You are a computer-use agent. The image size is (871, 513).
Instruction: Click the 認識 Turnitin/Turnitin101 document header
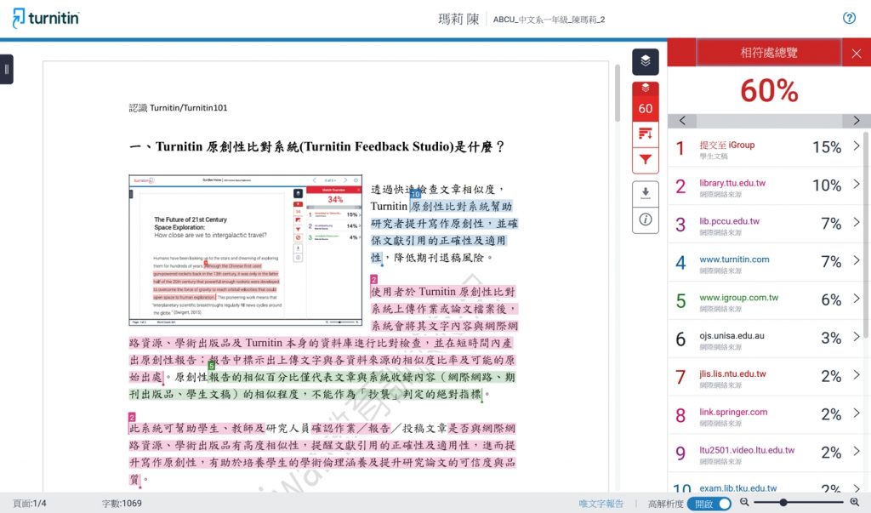[178, 108]
